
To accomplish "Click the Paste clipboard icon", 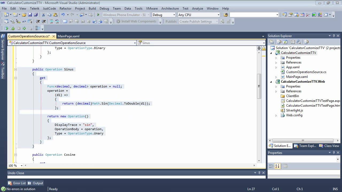I will (x=55, y=15).
